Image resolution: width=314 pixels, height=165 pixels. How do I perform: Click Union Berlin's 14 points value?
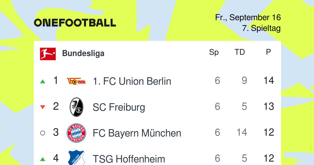(x=269, y=81)
